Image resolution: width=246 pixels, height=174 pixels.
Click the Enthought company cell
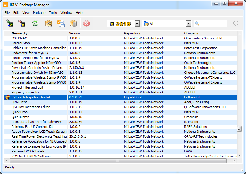point(210,97)
